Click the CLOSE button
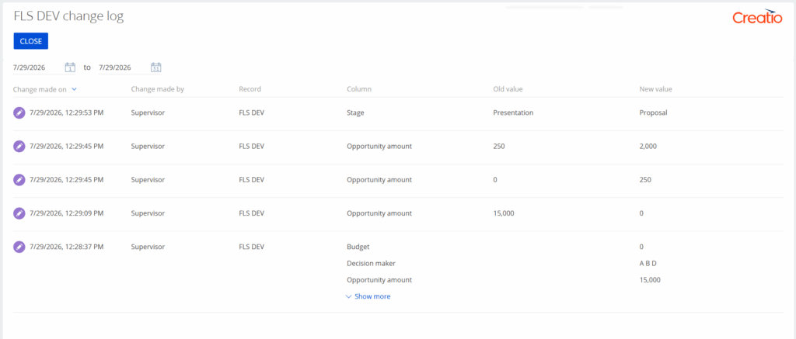This screenshot has width=796, height=339. (x=31, y=41)
